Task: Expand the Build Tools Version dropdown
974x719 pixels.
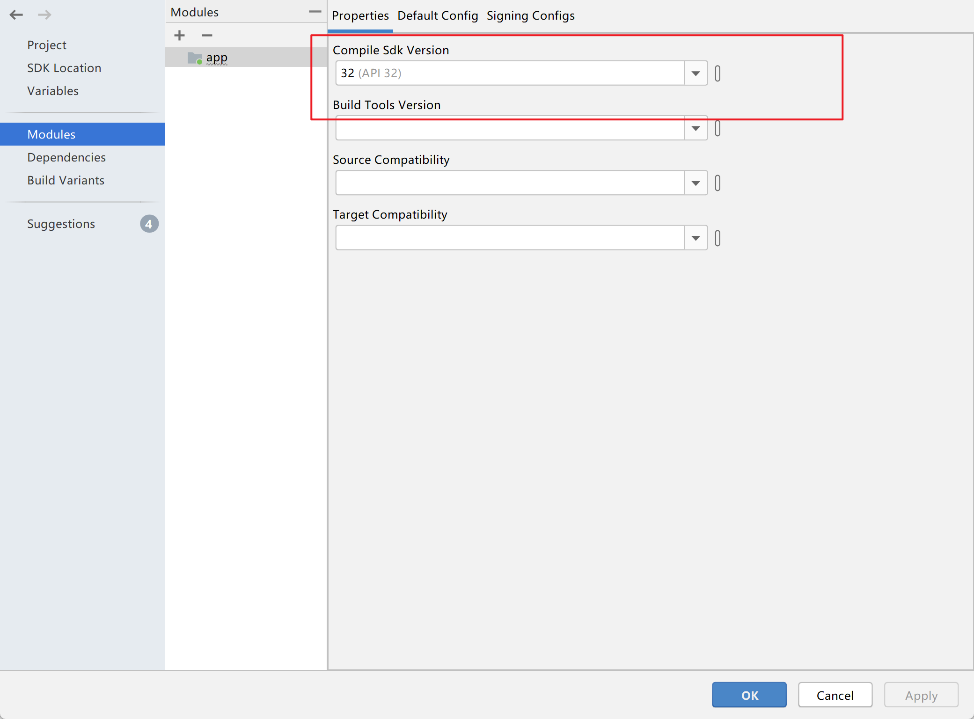Action: click(696, 128)
